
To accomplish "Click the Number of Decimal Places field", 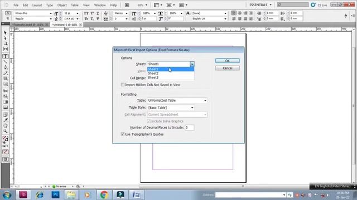I will point(190,127).
